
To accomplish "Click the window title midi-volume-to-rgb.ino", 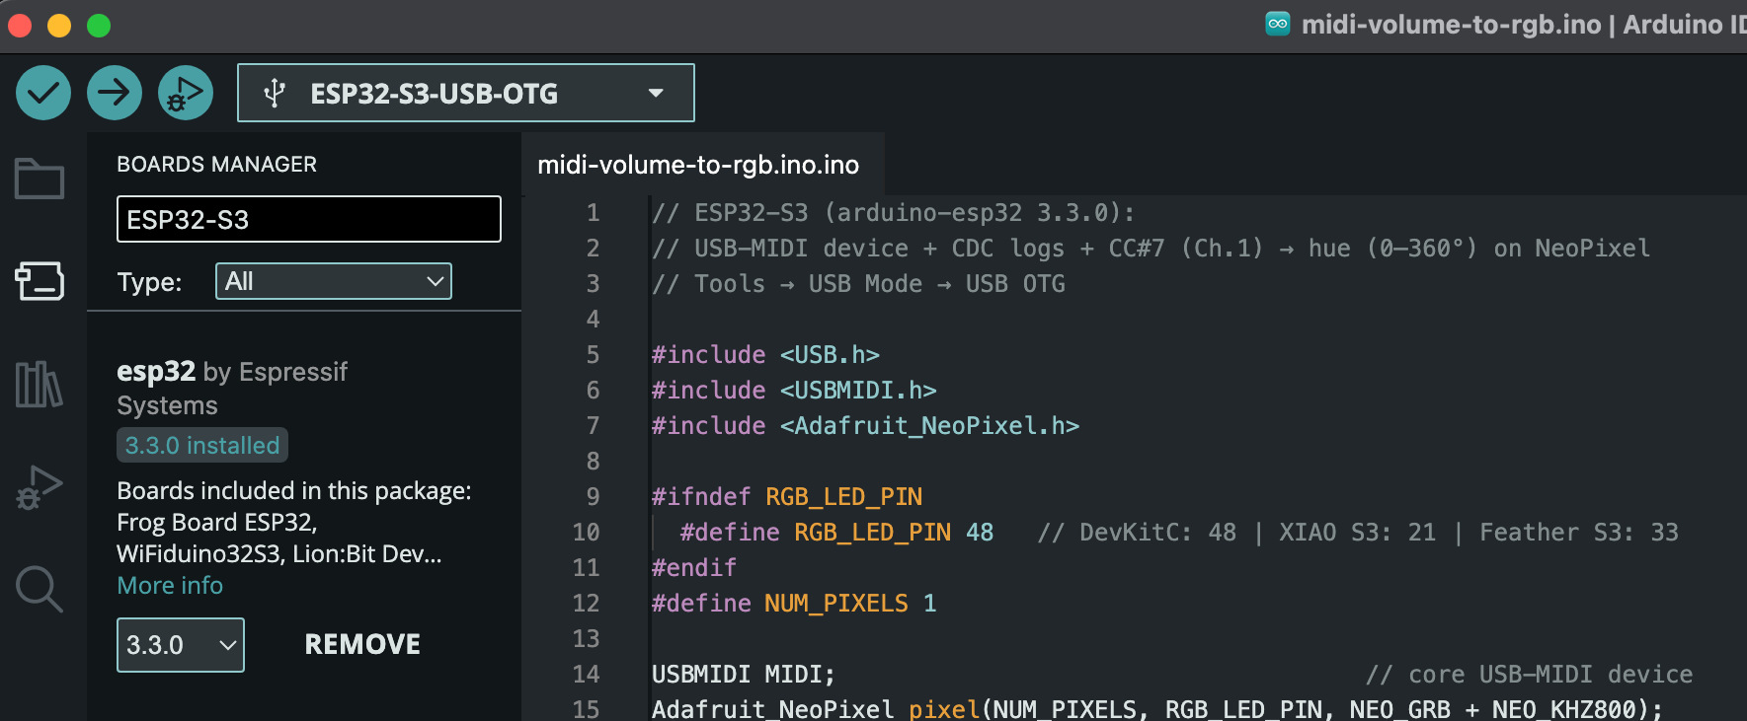I will click(1451, 24).
